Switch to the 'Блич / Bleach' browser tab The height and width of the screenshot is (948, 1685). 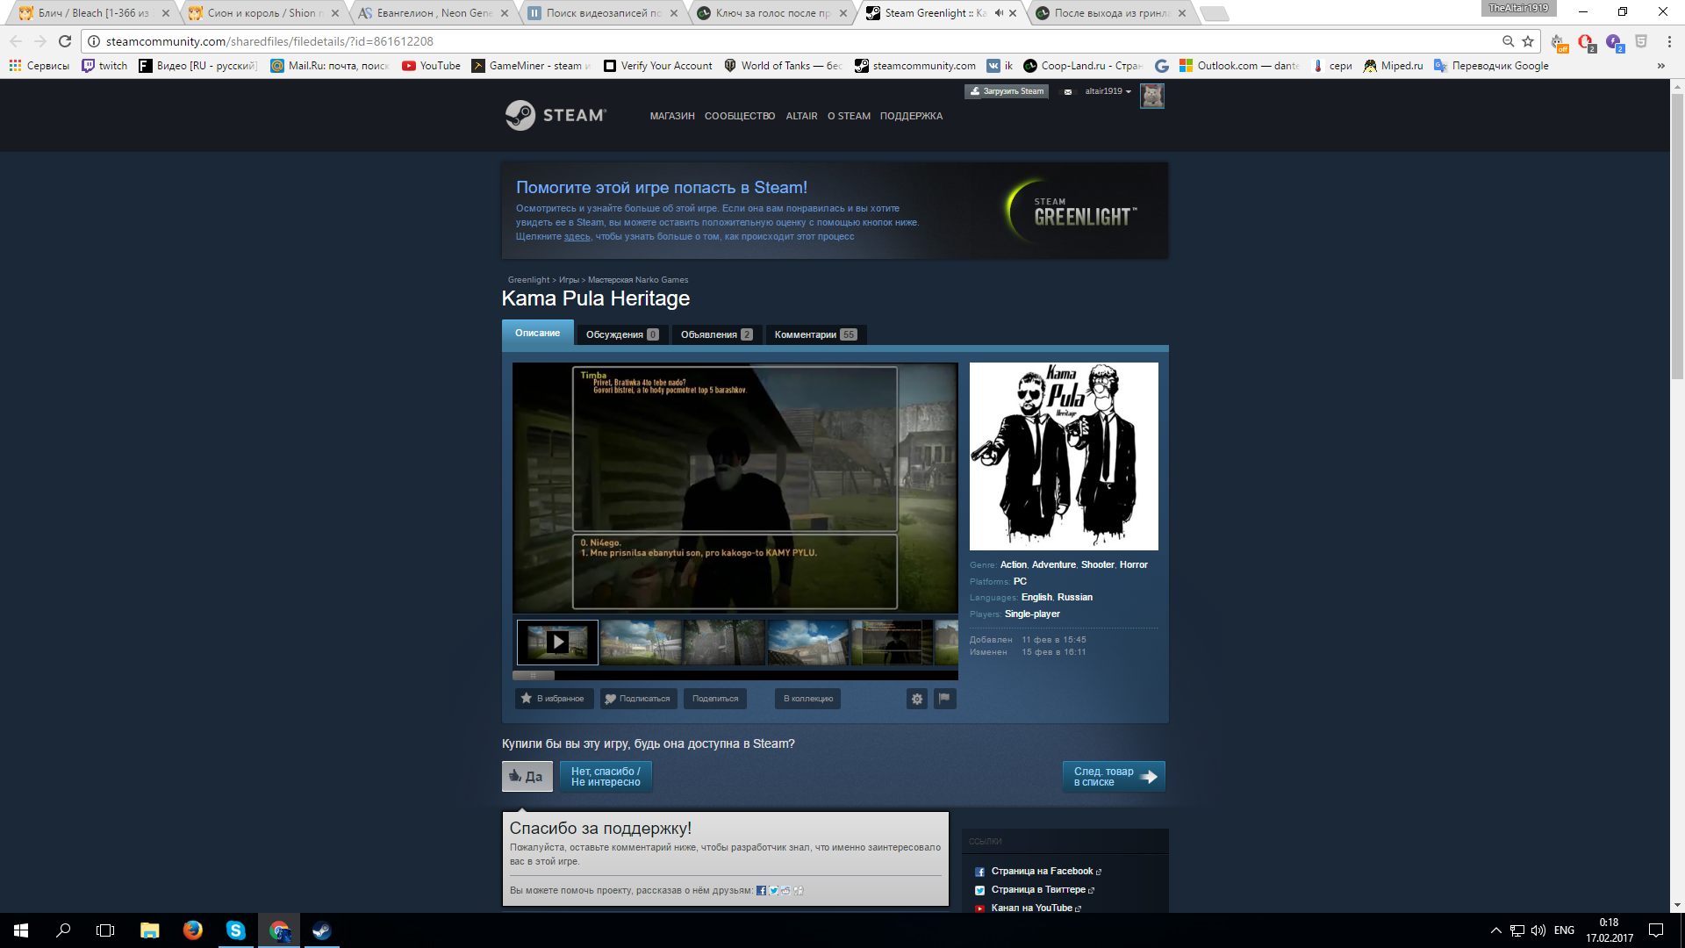point(92,13)
